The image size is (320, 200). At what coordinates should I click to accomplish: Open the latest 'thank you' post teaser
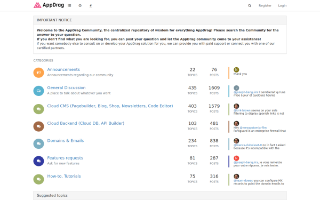(x=240, y=74)
